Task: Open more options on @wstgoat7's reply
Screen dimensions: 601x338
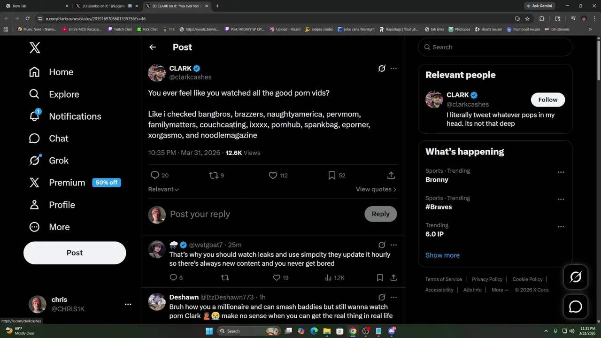Action: [x=393, y=245]
